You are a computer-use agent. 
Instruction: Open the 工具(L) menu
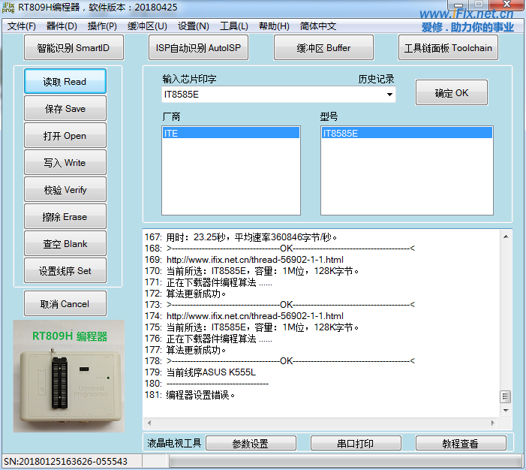point(234,26)
